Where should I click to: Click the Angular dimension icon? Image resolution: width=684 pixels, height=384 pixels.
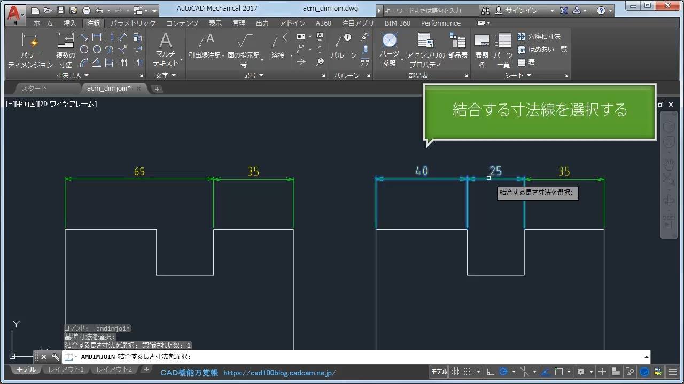click(x=97, y=62)
